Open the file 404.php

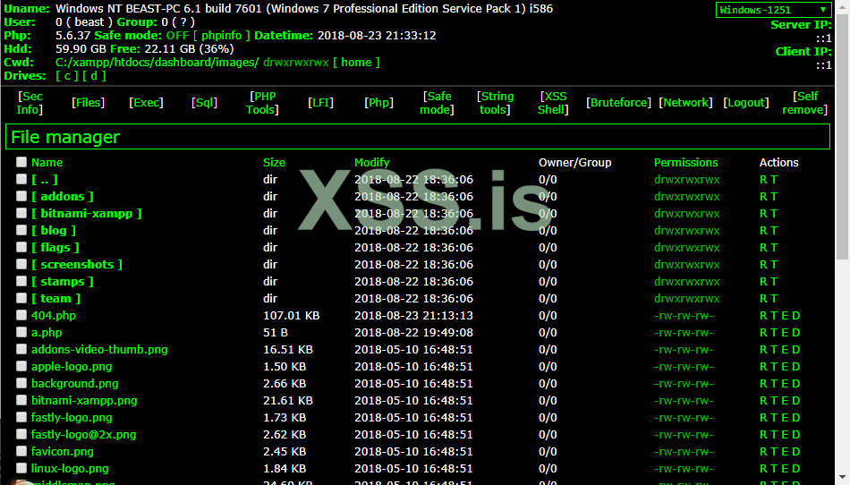[54, 315]
